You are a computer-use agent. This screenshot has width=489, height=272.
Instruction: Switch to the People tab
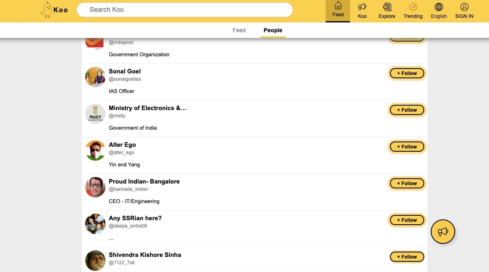tap(273, 30)
